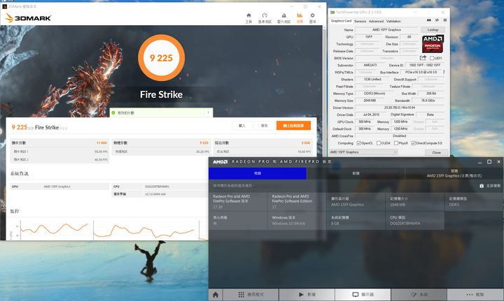The height and width of the screenshot is (301, 504).
Task: Switch to the Graphics Card tab in GPU-Z
Action: [x=341, y=21]
